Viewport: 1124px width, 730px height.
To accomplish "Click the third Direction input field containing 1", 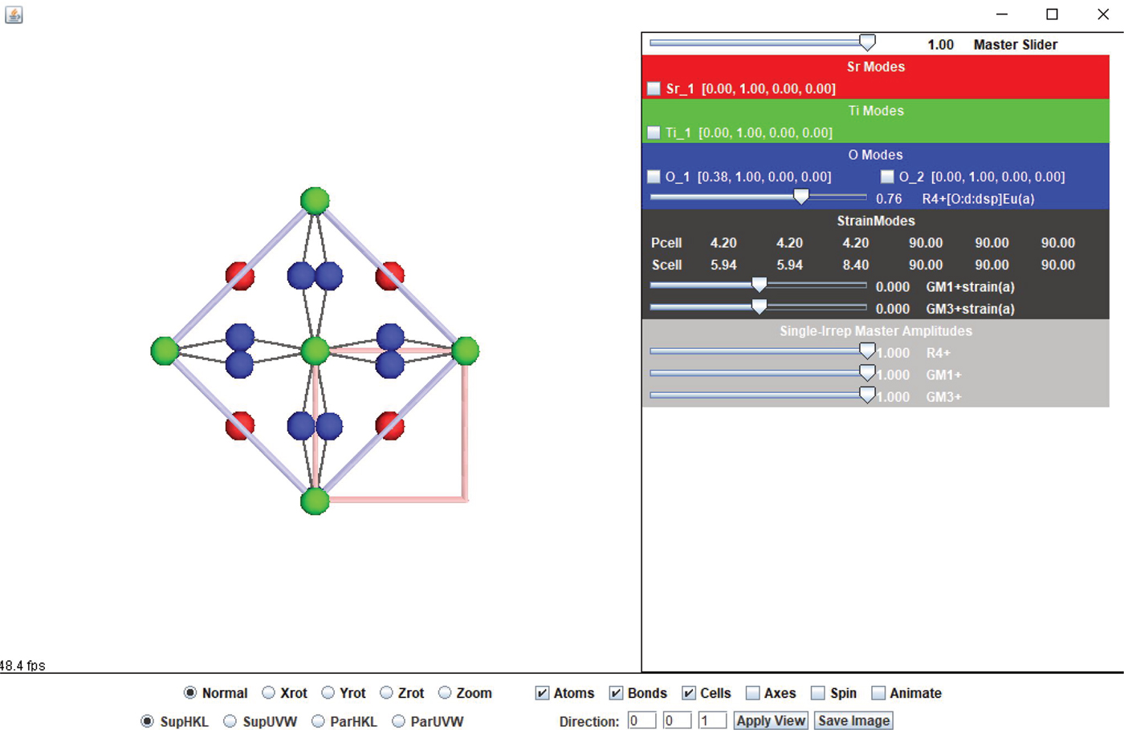I will (x=712, y=720).
